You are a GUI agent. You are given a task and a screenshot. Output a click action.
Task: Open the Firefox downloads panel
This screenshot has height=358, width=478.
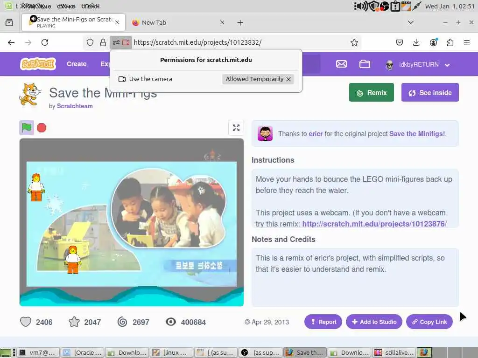(x=416, y=42)
